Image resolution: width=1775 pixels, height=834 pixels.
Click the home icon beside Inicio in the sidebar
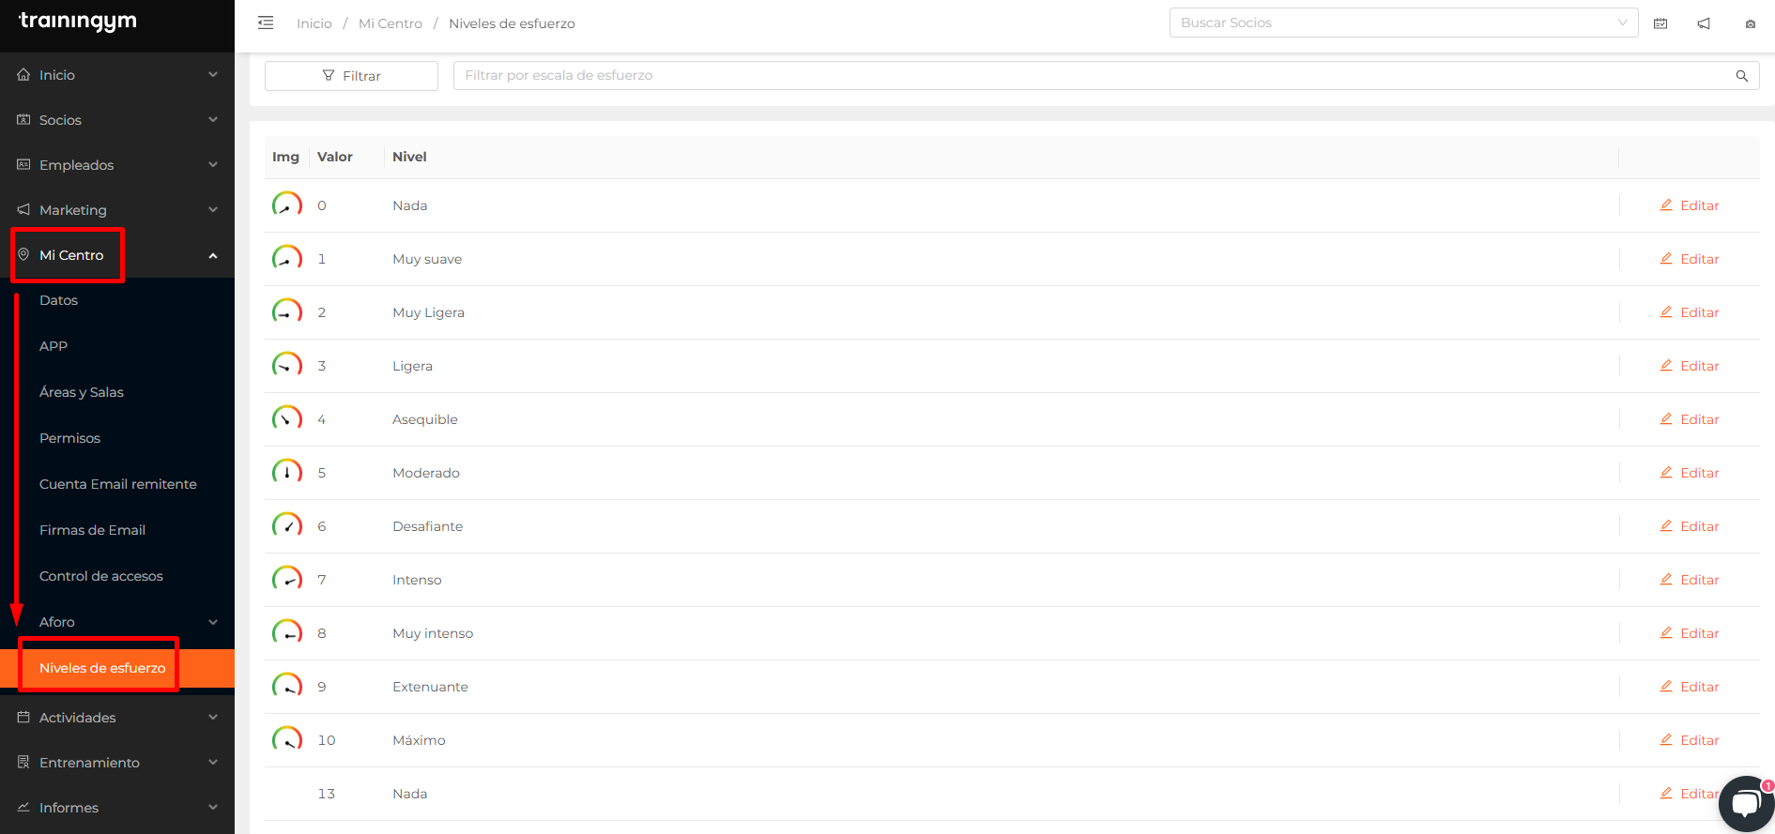pos(23,74)
